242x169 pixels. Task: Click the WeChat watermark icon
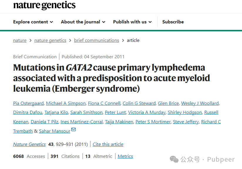(x=174, y=159)
